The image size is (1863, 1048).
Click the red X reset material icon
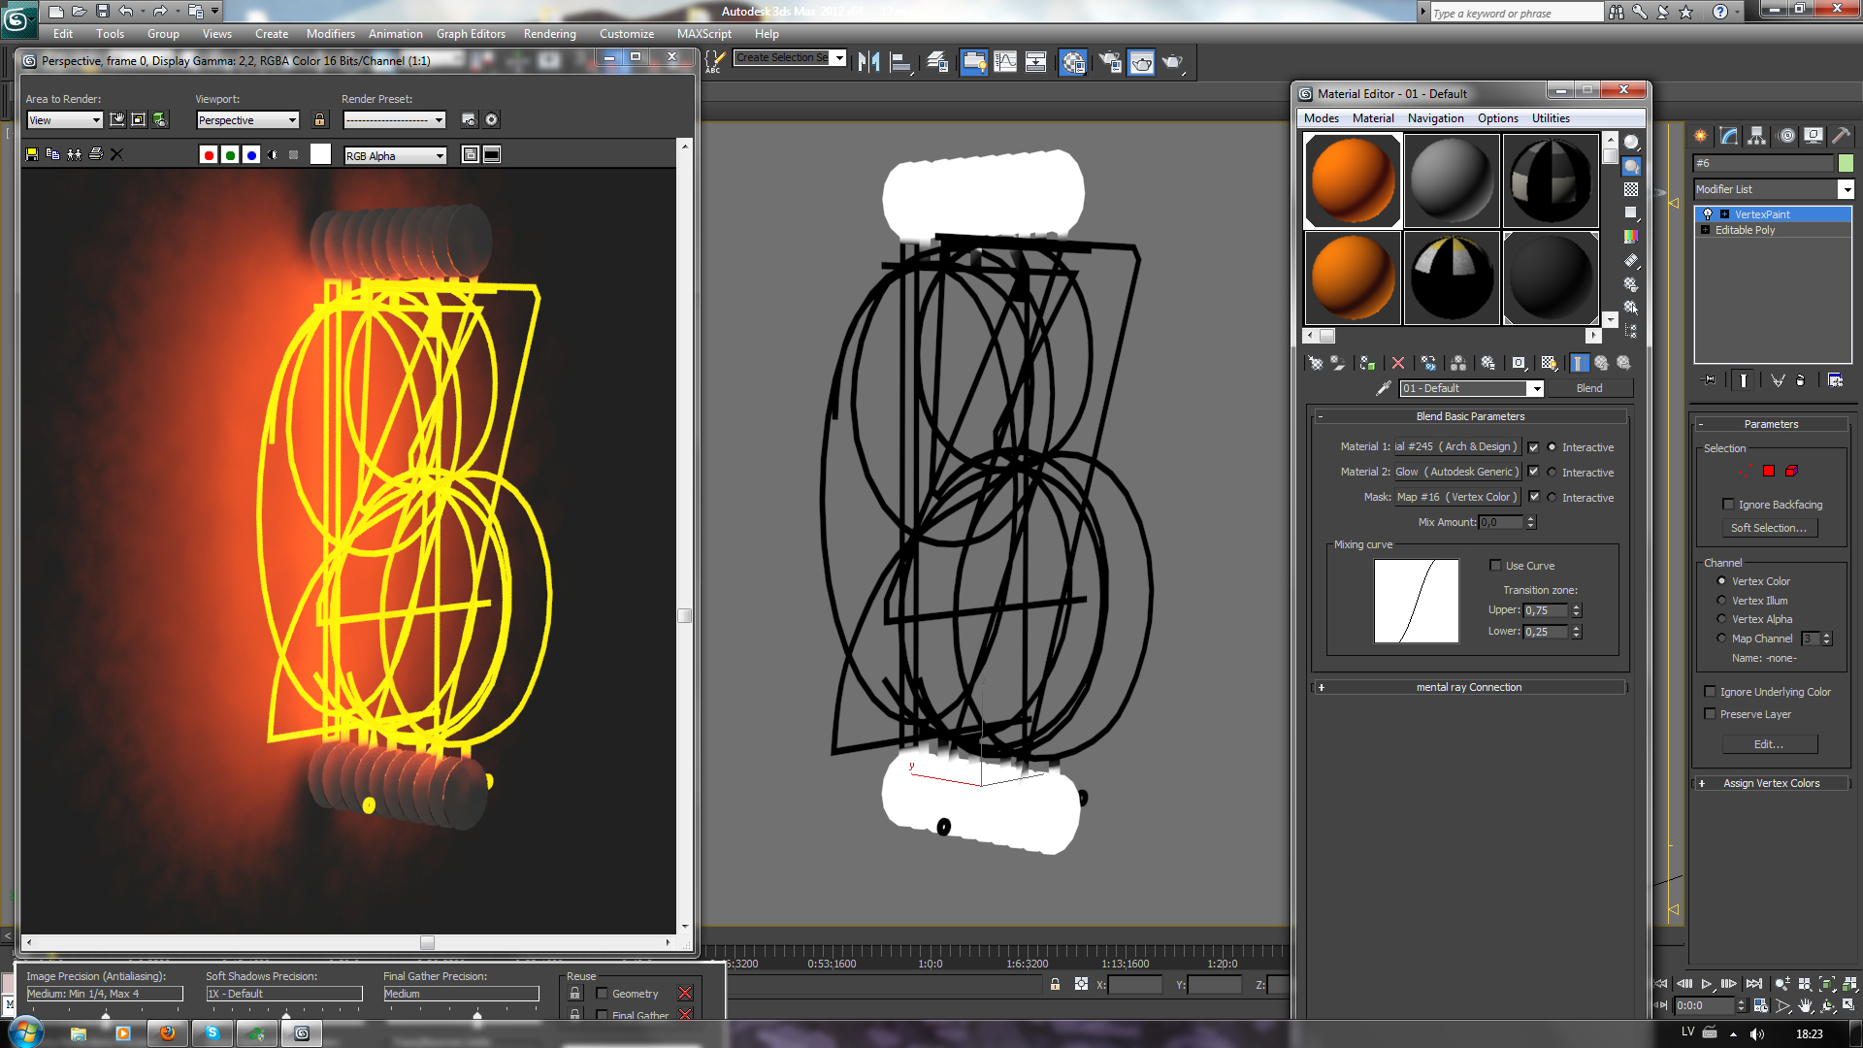[x=1398, y=363]
